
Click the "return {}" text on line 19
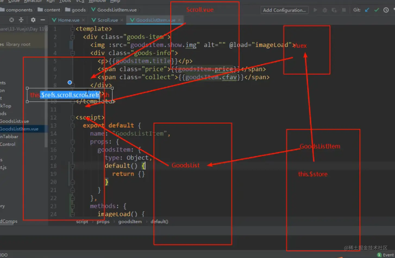point(128,174)
